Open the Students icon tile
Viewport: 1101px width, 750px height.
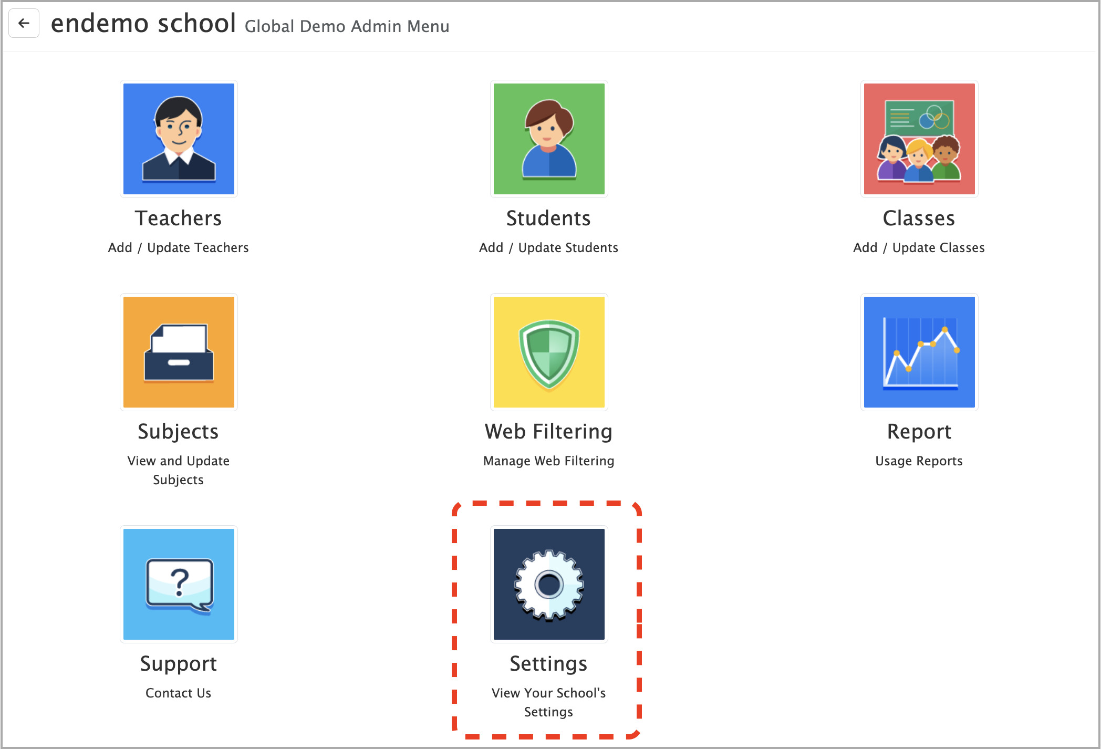pyautogui.click(x=549, y=139)
